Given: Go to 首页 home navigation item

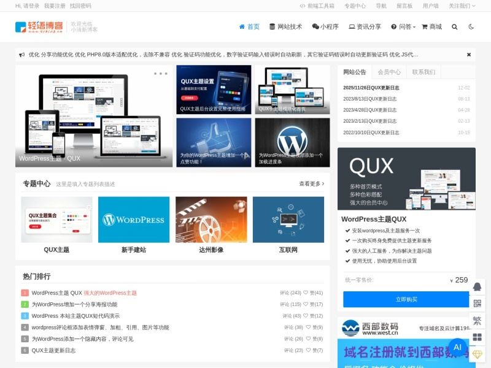Looking at the screenshot, I should click(249, 27).
